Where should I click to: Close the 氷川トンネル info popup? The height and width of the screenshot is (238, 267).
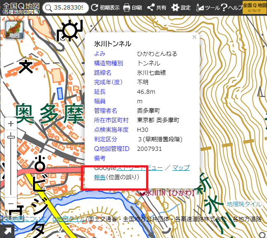194,37
